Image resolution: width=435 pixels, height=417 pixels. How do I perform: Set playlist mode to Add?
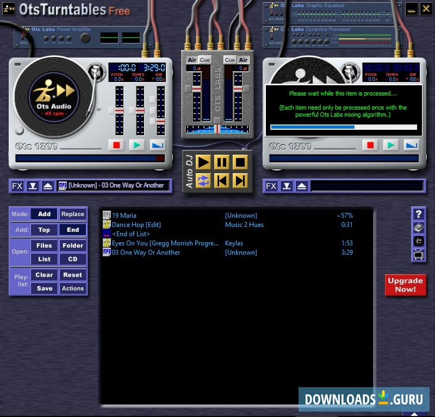44,214
